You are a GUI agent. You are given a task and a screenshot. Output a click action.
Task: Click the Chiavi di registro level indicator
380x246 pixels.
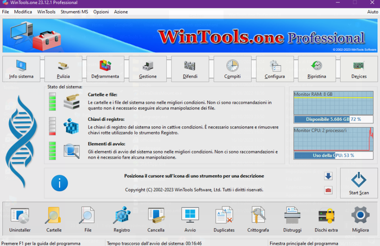(52, 126)
